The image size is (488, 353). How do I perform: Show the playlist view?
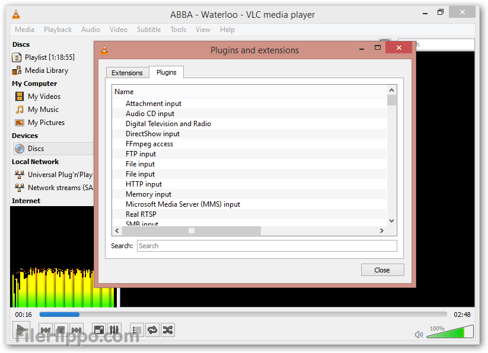[136, 329]
